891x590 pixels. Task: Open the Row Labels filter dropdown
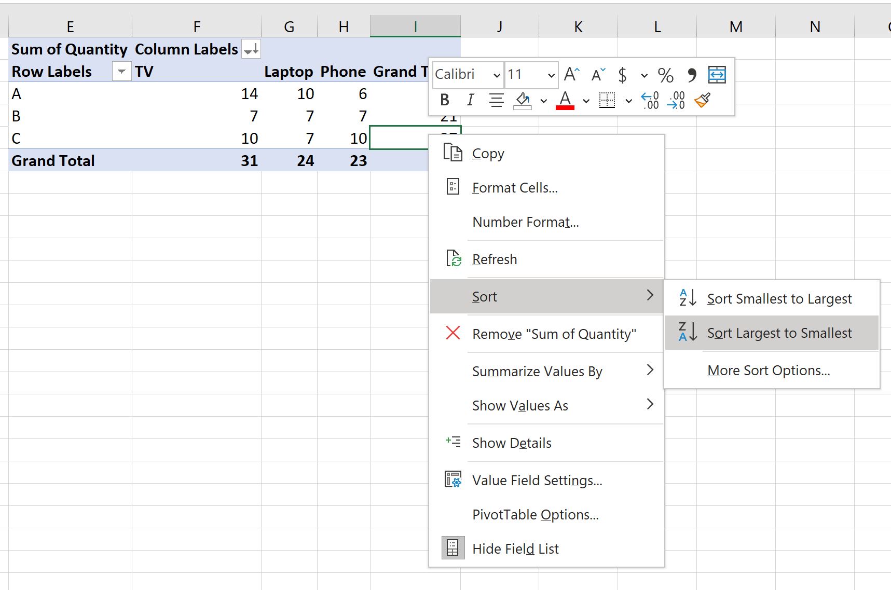pyautogui.click(x=121, y=71)
